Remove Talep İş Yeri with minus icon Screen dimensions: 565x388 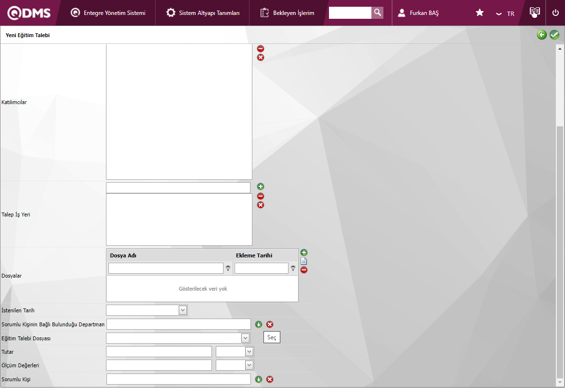tap(261, 196)
